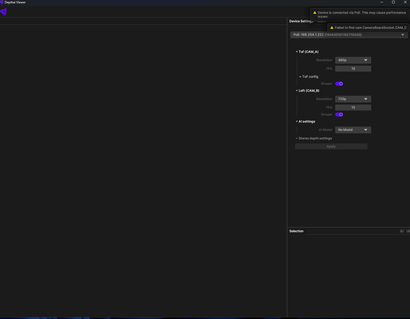Click the CAM_C failure warning icon

click(x=332, y=28)
